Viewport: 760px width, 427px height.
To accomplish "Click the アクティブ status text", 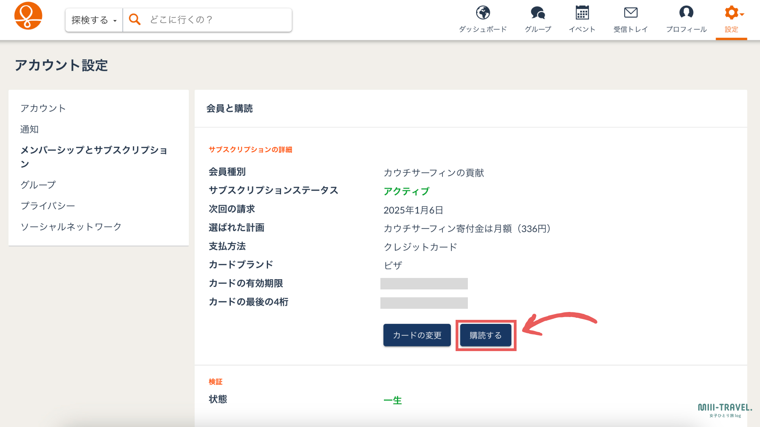I will click(x=406, y=191).
